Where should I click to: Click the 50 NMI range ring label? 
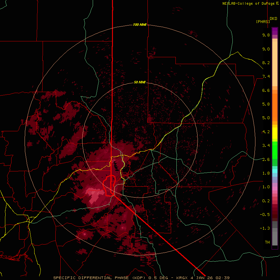coord(140,82)
